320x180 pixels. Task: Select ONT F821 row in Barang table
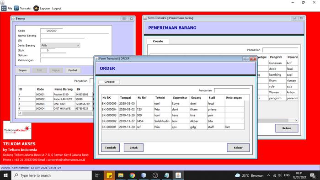55,104
